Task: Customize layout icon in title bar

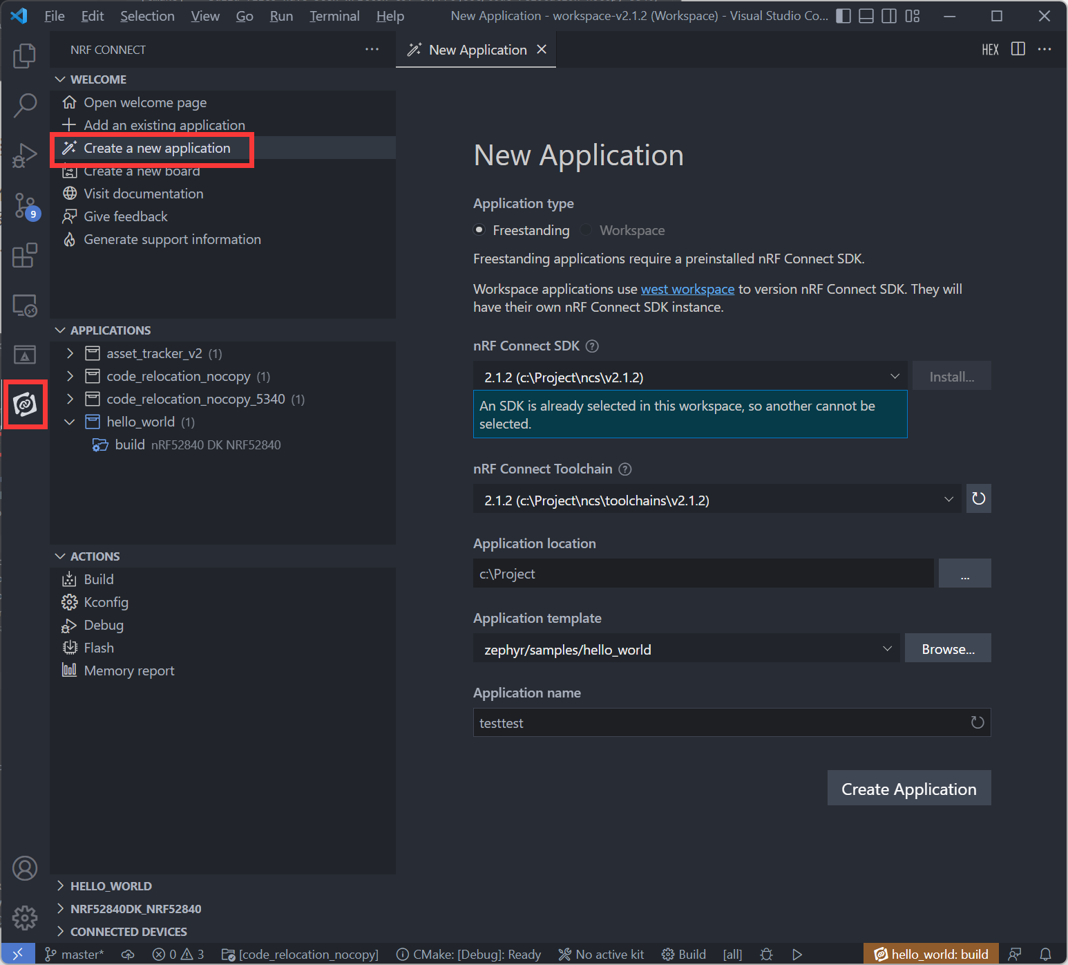Action: pos(913,16)
